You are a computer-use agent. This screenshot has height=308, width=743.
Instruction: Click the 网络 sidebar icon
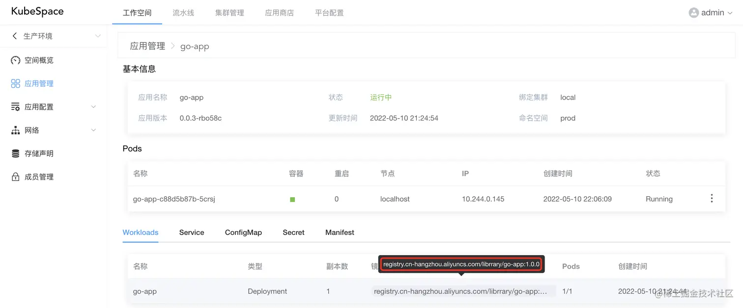pos(14,130)
